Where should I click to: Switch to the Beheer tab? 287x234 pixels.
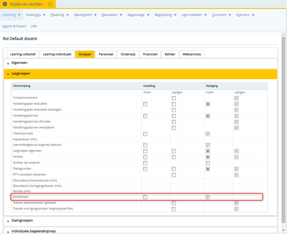[x=170, y=54]
